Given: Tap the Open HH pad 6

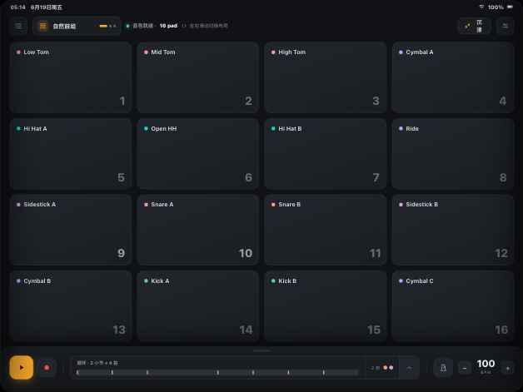Looking at the screenshot, I should point(198,154).
